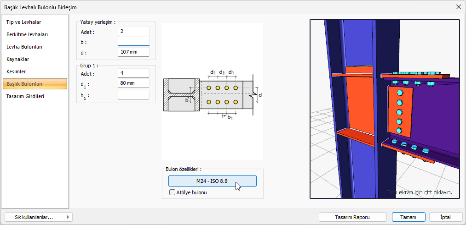Viewport: 466px width, 225px height.
Task: Click the Grup 1 Adet field
Action: pos(133,73)
